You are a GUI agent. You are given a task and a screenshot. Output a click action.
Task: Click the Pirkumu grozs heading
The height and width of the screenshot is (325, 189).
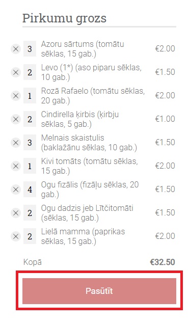point(64,18)
